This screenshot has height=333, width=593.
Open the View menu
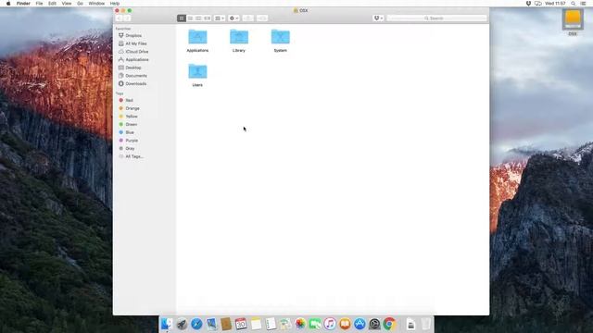click(67, 4)
